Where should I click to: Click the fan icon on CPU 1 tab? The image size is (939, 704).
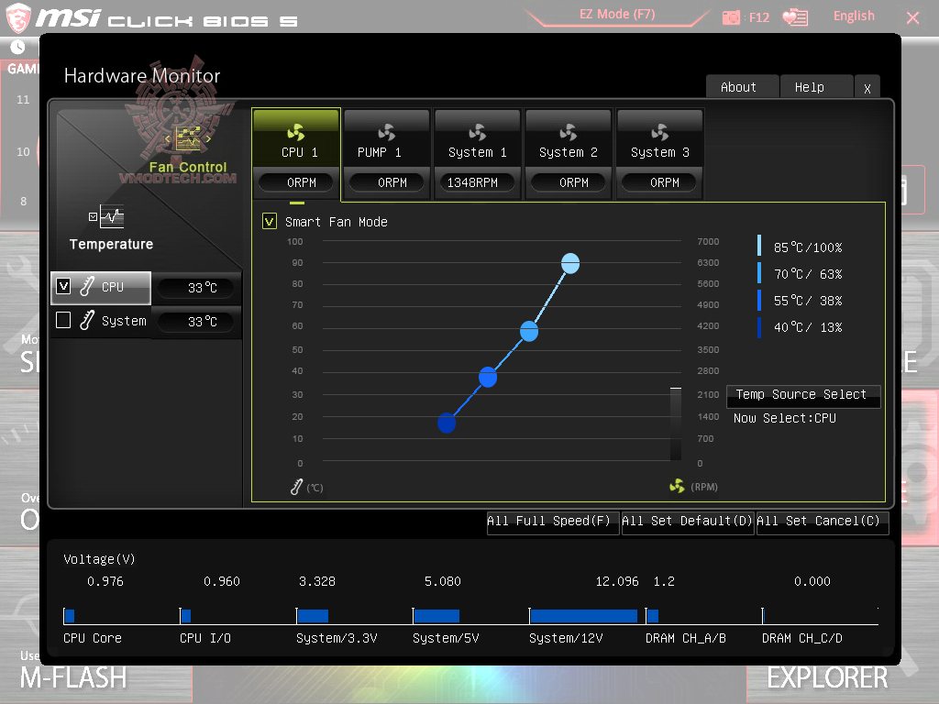point(296,132)
